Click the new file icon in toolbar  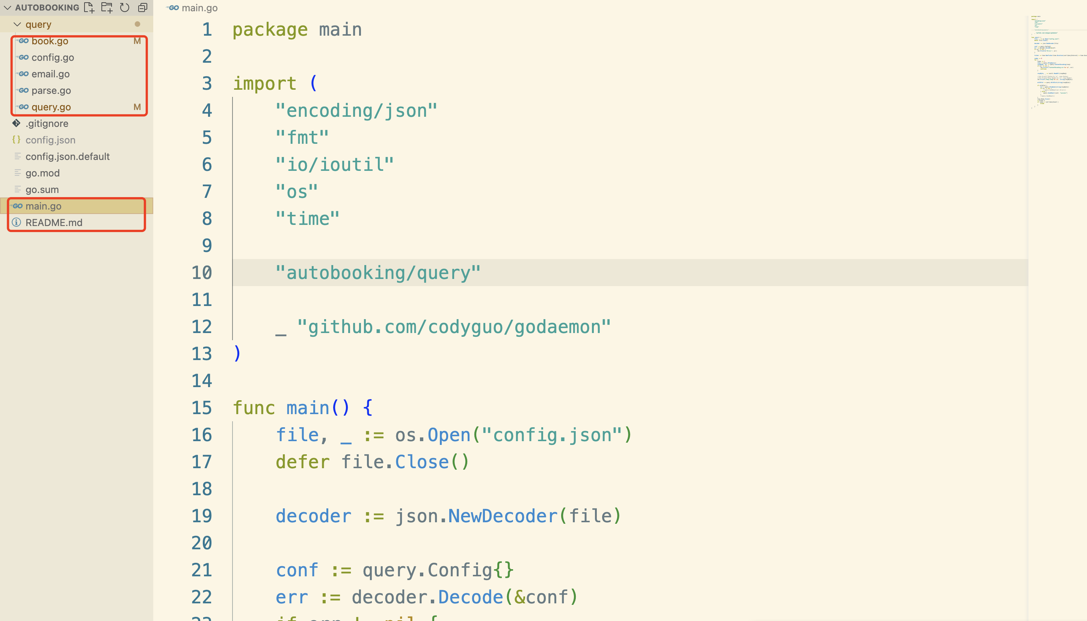90,8
